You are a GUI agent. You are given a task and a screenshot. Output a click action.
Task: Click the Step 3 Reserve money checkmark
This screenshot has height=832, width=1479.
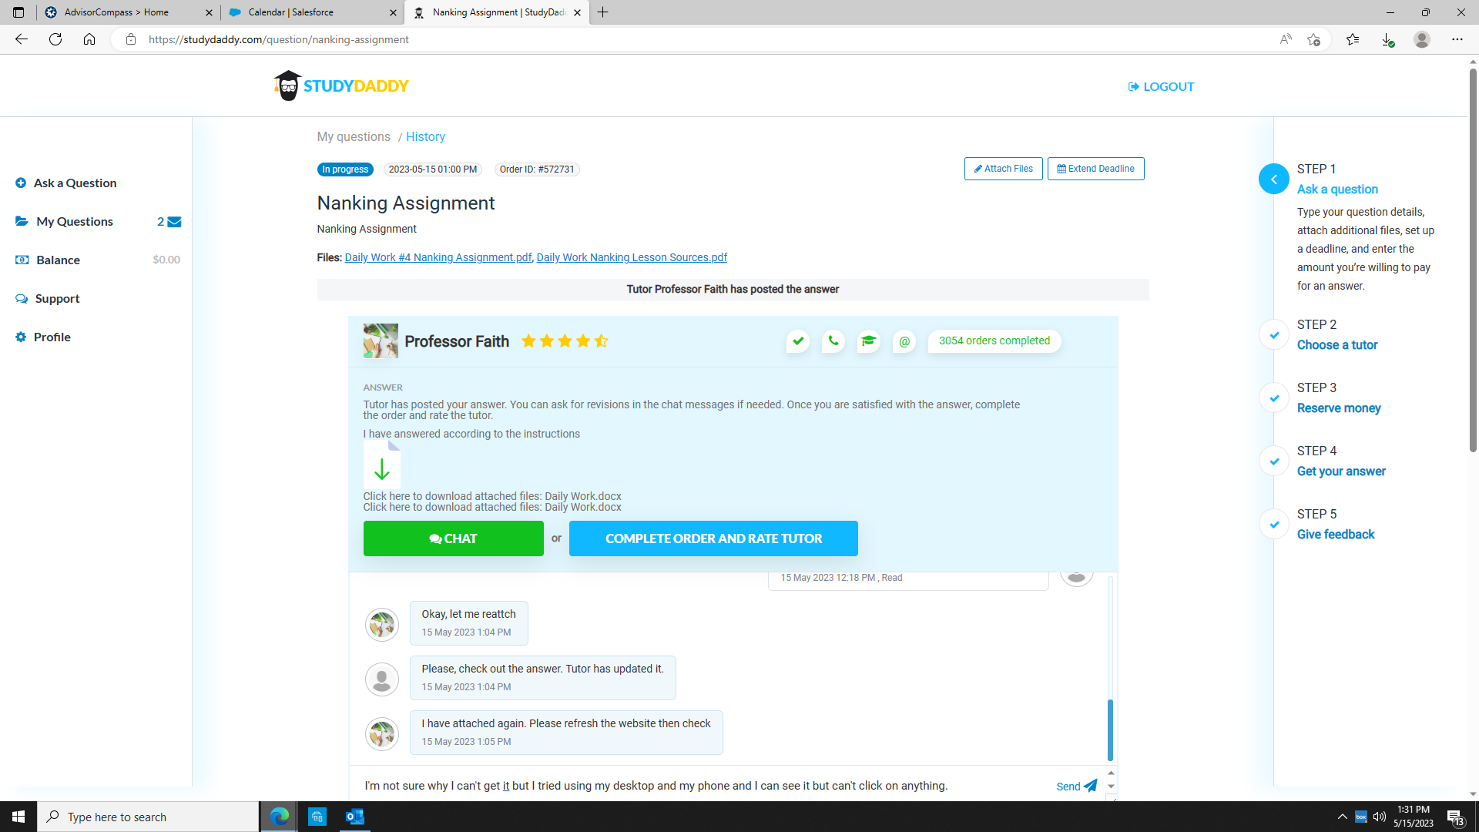1274,398
